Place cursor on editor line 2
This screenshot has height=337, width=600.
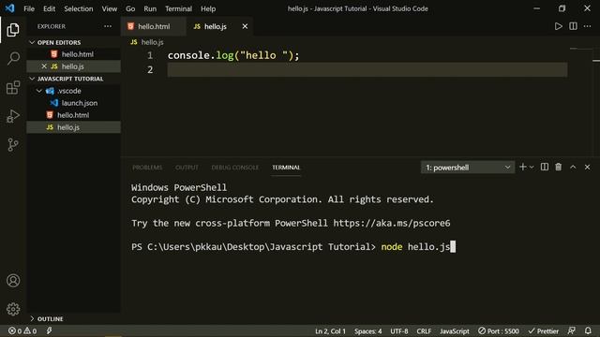367,70
